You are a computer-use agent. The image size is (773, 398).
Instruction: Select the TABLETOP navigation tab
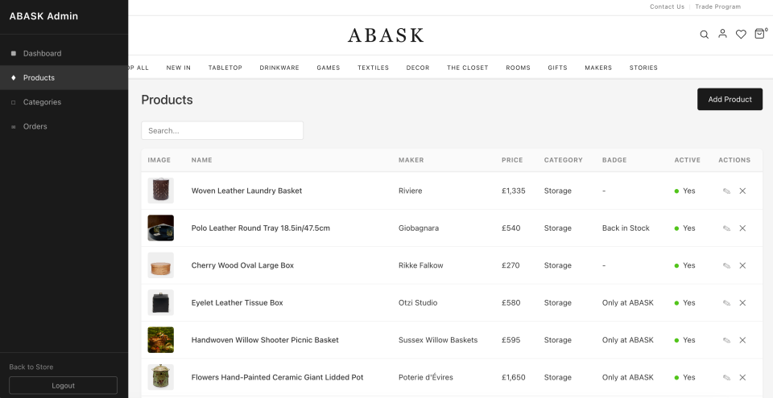pyautogui.click(x=225, y=68)
